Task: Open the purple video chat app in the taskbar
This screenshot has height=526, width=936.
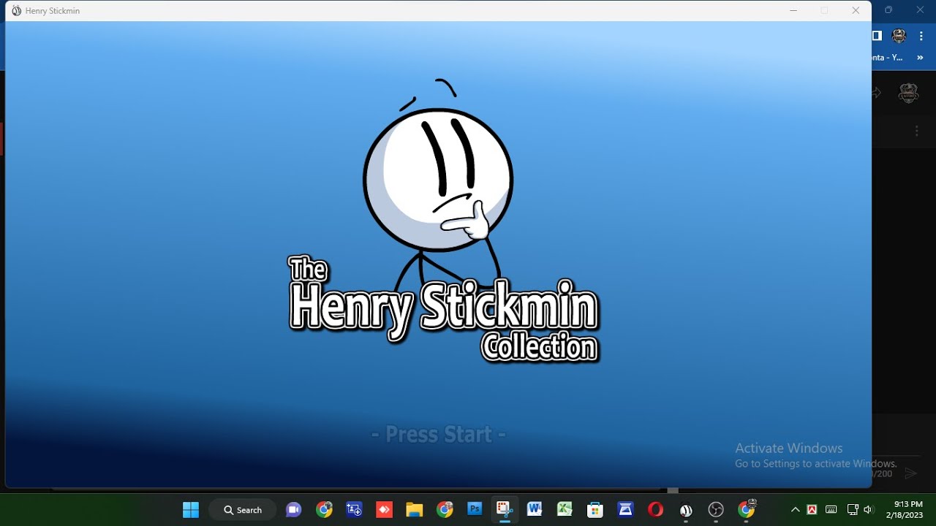Action: coord(294,510)
